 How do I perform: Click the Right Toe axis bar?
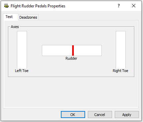click(x=121, y=50)
